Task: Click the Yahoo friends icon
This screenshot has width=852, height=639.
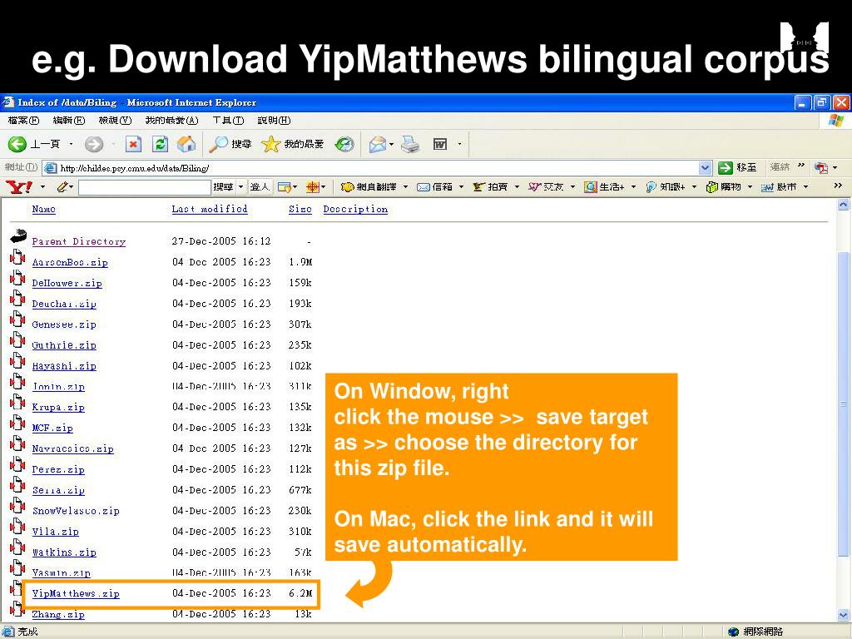Action: pos(535,187)
